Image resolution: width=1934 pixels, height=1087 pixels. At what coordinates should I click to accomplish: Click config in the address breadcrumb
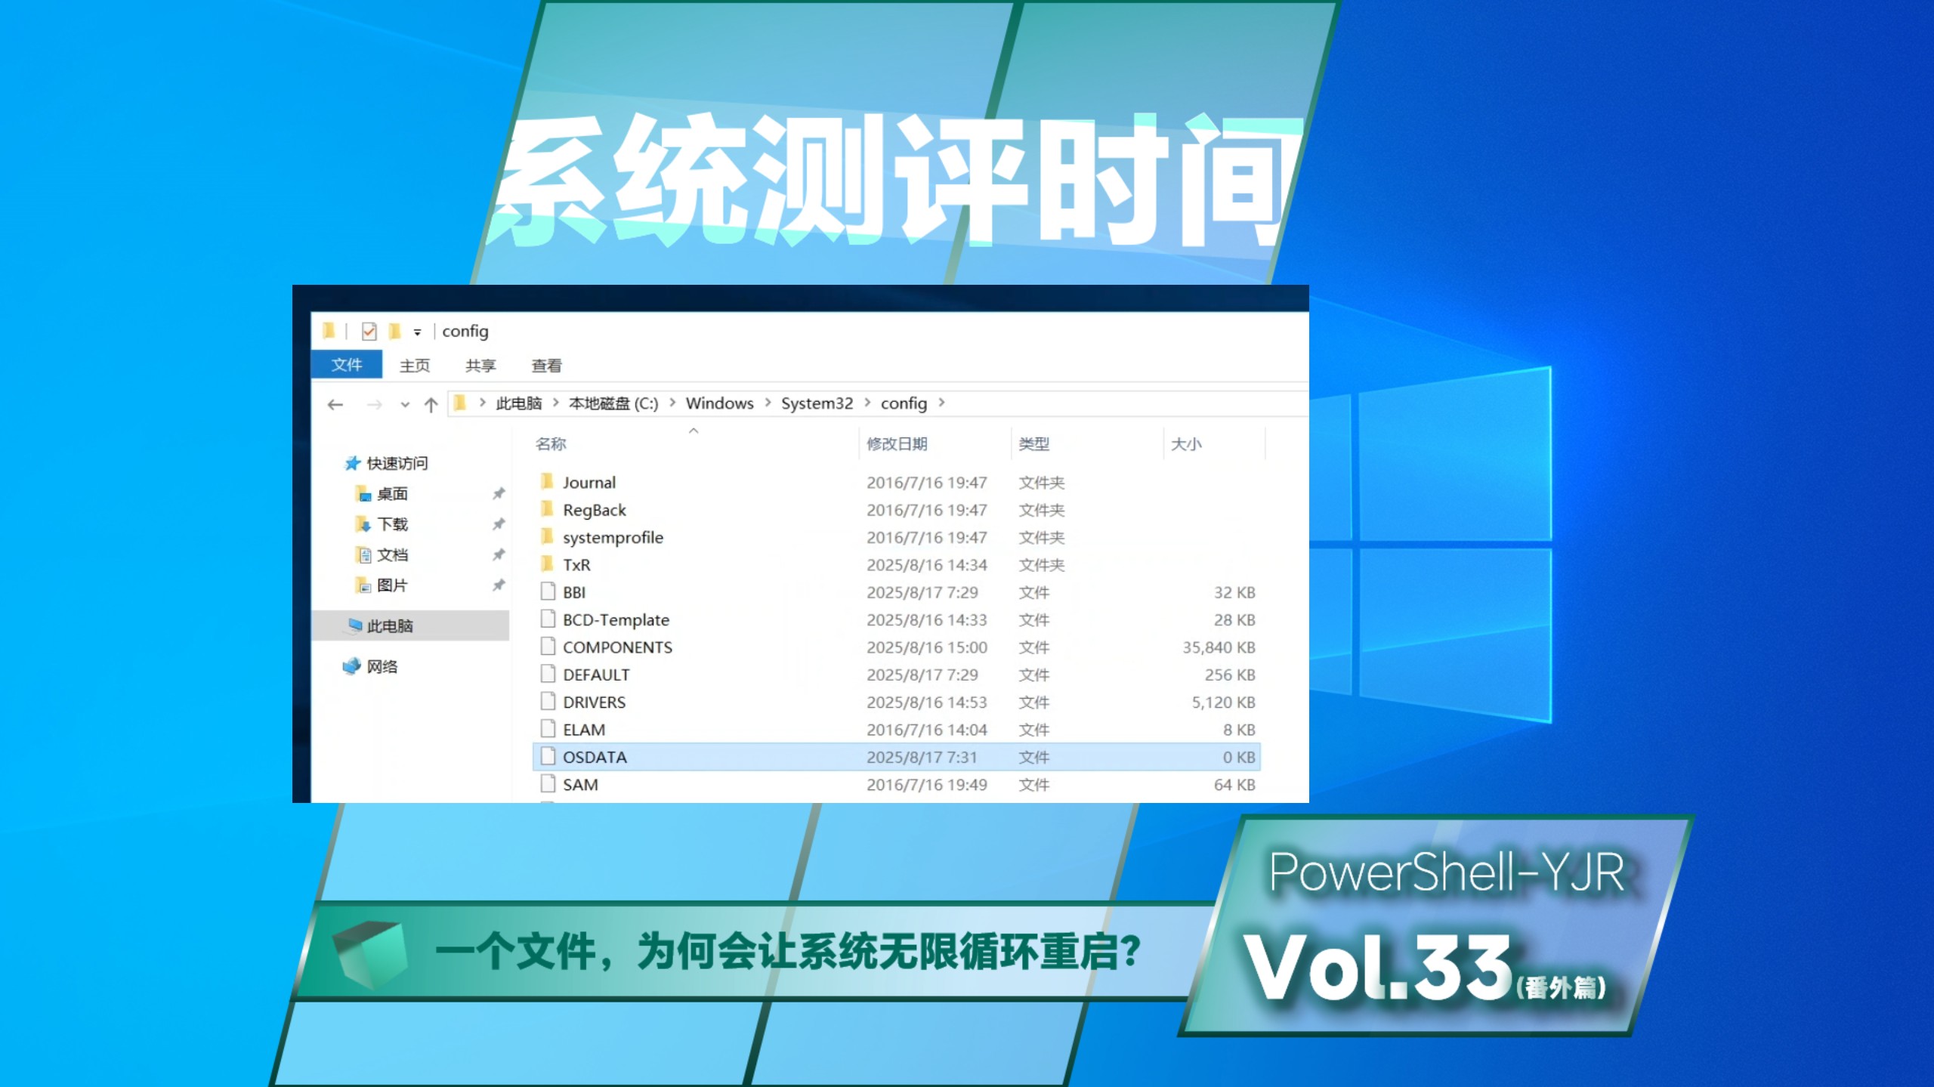[x=904, y=403]
